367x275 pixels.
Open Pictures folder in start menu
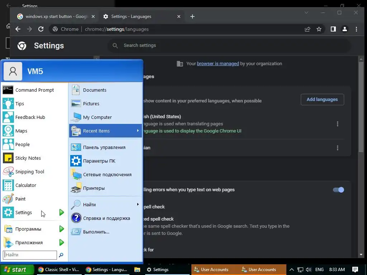pyautogui.click(x=106, y=103)
